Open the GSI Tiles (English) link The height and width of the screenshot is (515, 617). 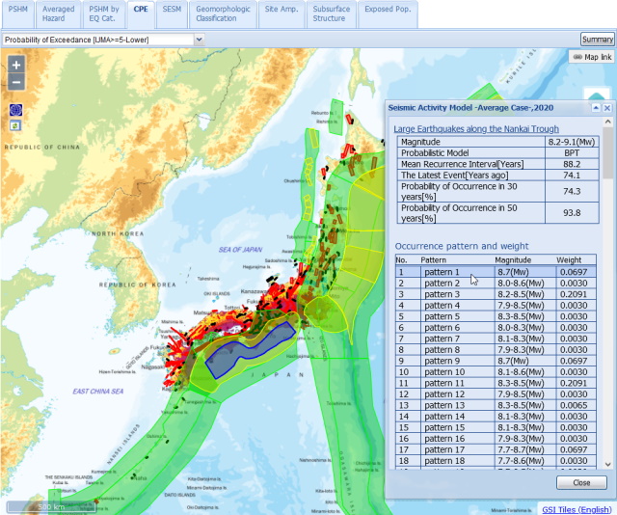click(576, 508)
